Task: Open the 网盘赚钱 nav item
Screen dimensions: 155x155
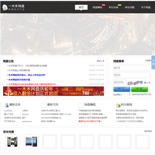Action: tap(97, 7)
